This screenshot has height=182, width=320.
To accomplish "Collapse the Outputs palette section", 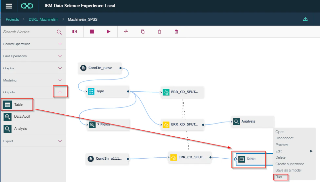I will 60,92.
